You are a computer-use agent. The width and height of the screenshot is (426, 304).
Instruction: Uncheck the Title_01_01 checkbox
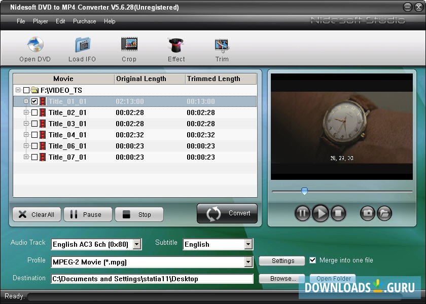pos(35,101)
